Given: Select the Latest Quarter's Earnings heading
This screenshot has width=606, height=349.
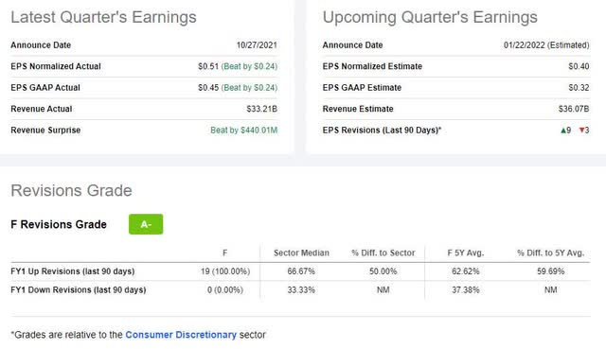Looking at the screenshot, I should pos(103,17).
